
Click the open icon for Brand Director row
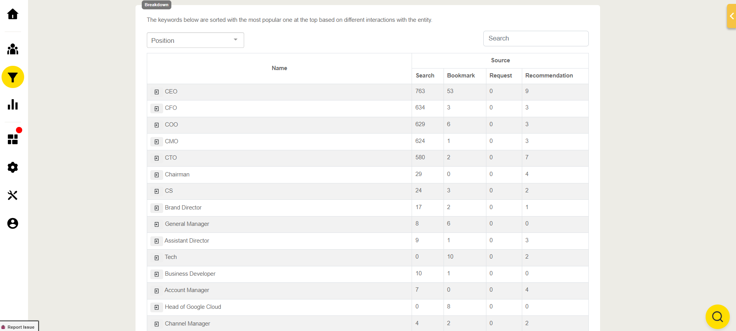[157, 208]
